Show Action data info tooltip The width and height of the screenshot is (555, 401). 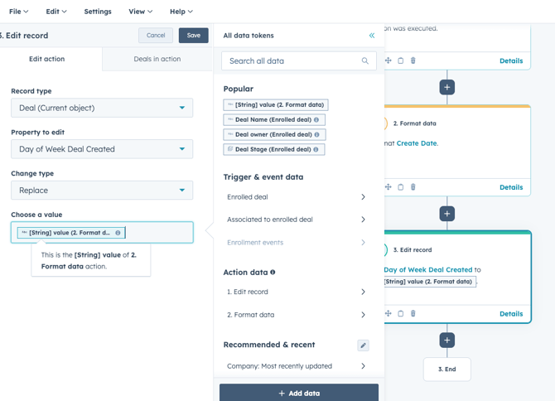tap(273, 272)
